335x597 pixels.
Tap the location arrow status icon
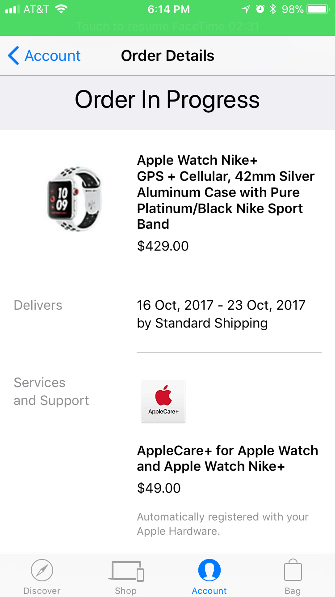point(246,9)
